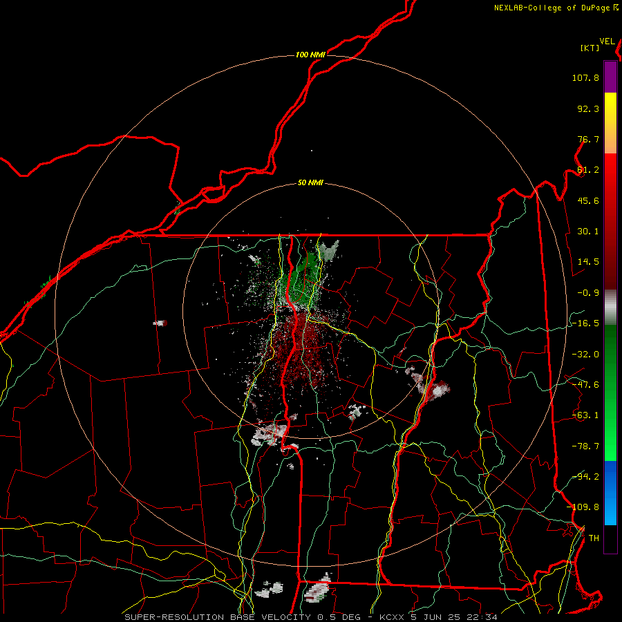Select the -0.9 scale value
This screenshot has height=622, width=622.
[588, 293]
